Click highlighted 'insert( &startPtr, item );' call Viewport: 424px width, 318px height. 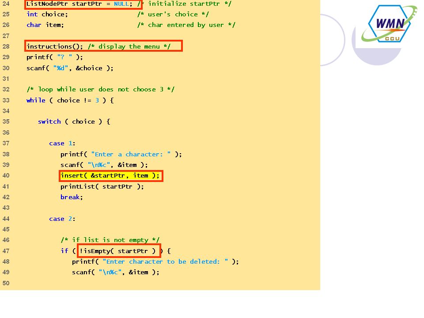tap(111, 176)
